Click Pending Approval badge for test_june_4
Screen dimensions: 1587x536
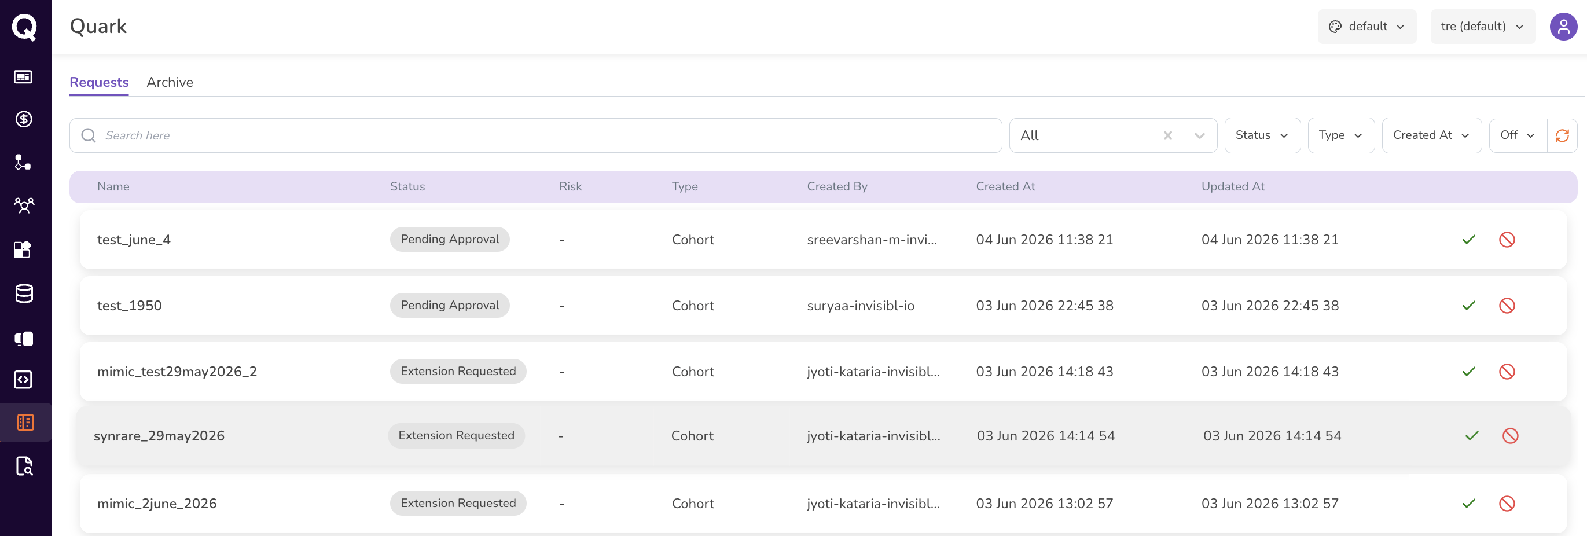(450, 240)
